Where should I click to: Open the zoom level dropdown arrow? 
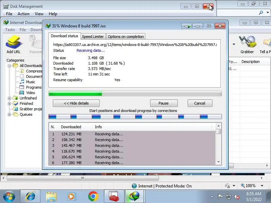coord(262,186)
